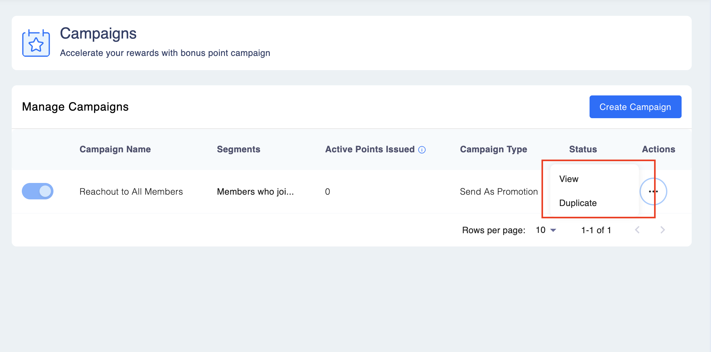Image resolution: width=711 pixels, height=352 pixels.
Task: Open the Reachout to All Members campaign
Action: point(131,192)
